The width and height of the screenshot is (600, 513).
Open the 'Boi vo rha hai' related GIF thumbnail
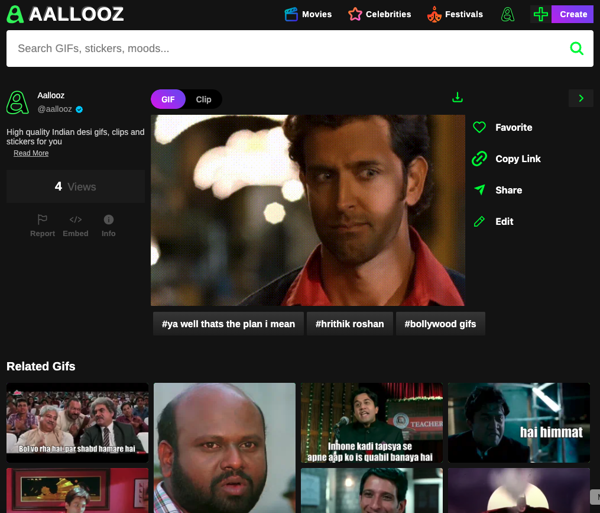point(77,422)
